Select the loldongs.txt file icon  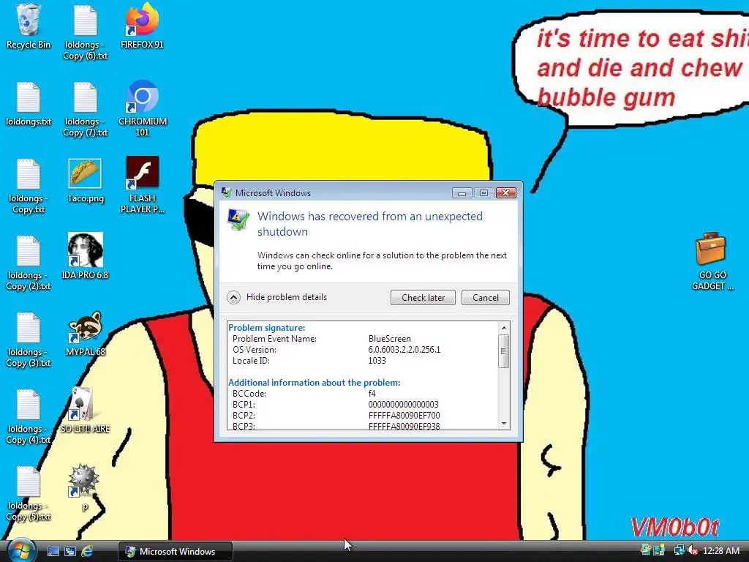click(29, 104)
